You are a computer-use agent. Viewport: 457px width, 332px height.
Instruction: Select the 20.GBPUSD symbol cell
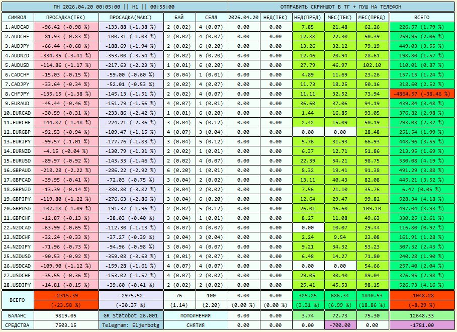(x=17, y=208)
